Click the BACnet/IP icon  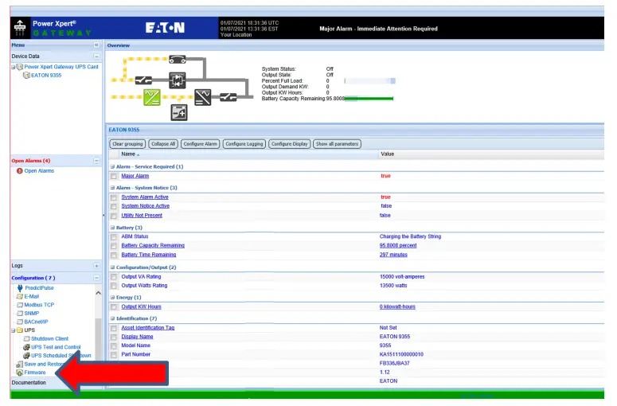tap(20, 322)
